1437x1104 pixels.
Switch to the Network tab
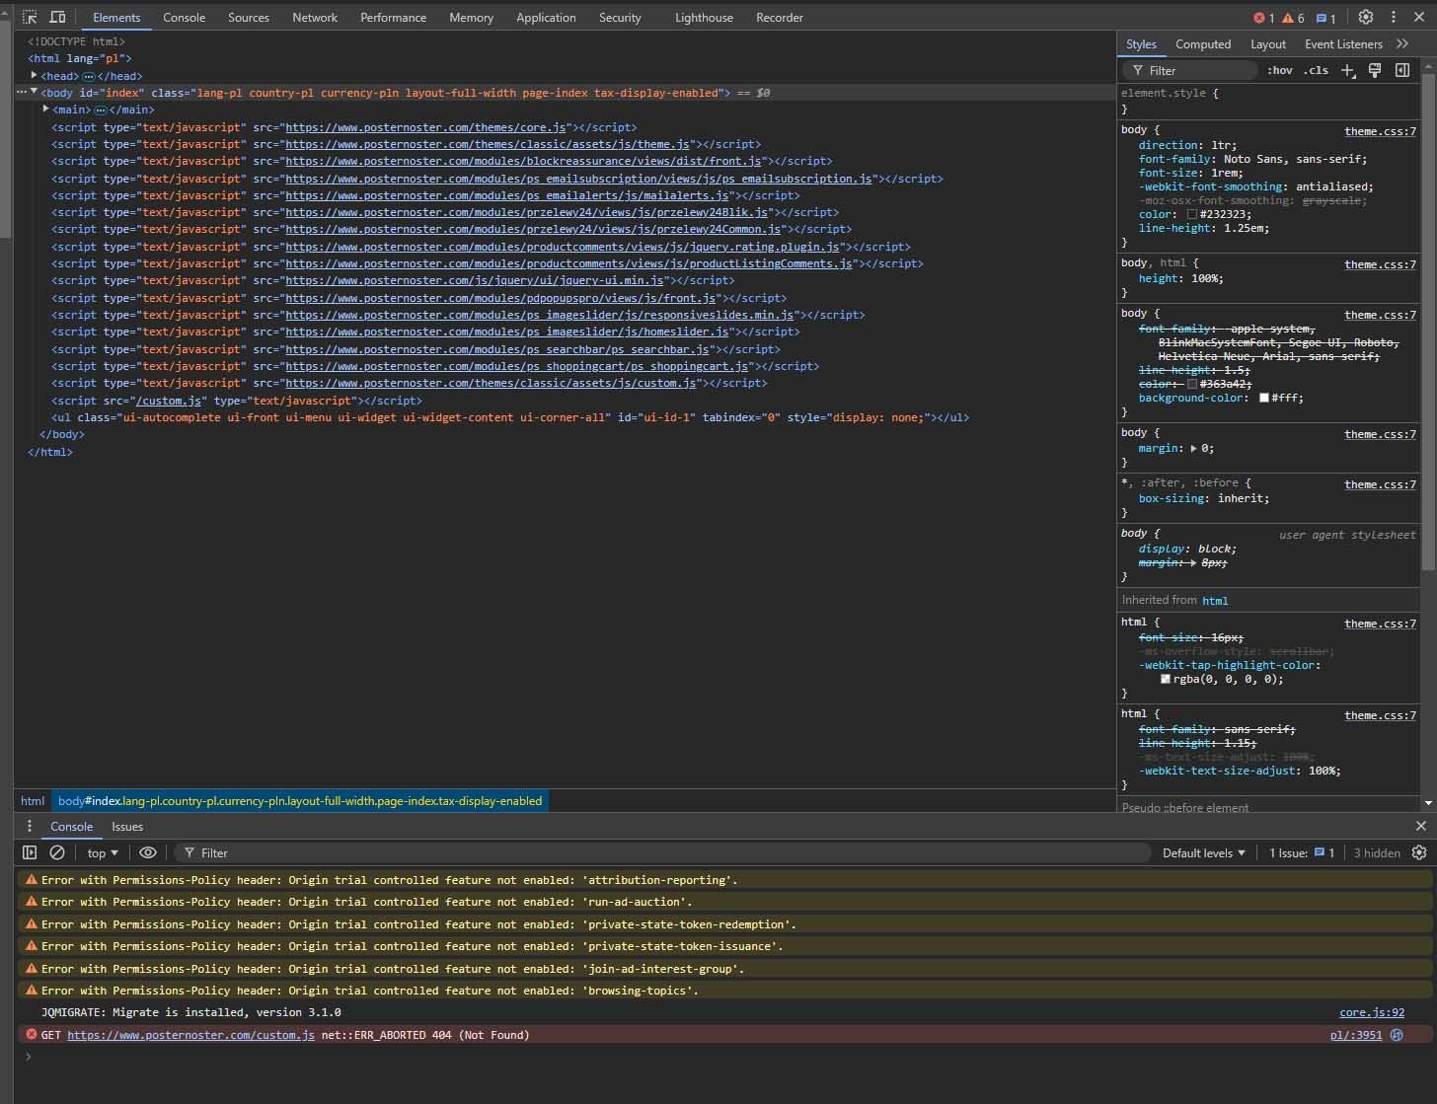314,17
